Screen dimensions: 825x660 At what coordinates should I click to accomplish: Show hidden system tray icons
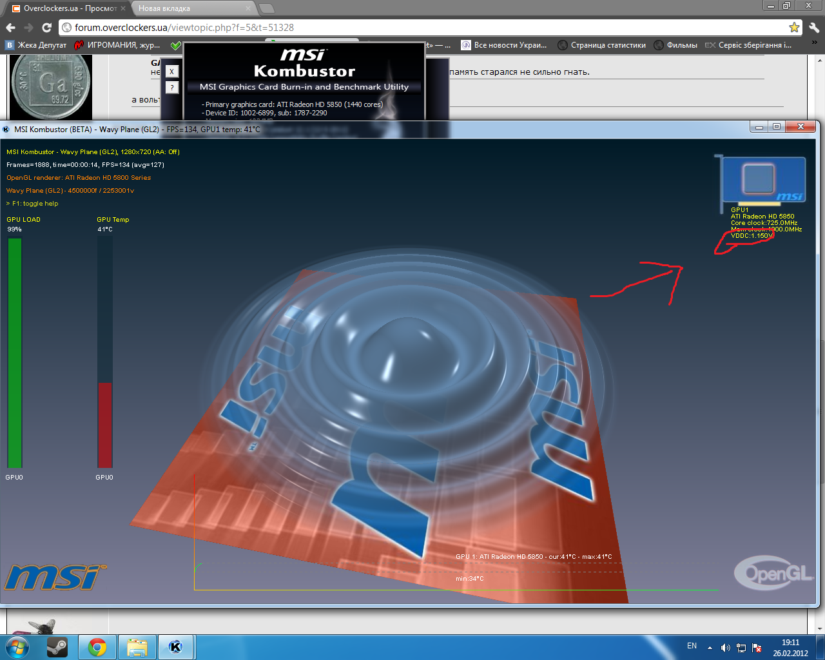pyautogui.click(x=710, y=648)
